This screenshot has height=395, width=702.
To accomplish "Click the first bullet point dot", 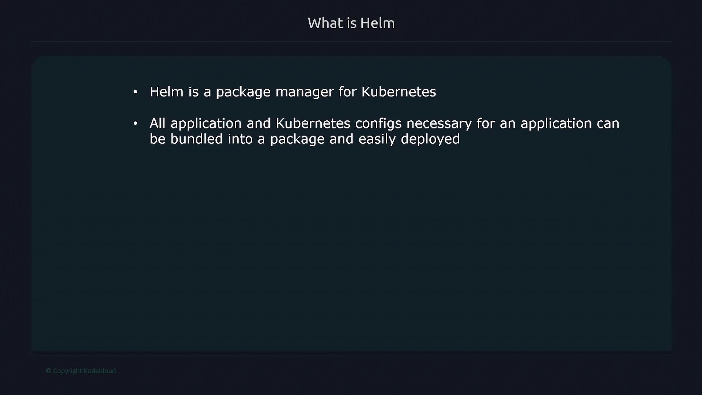I will 135,92.
